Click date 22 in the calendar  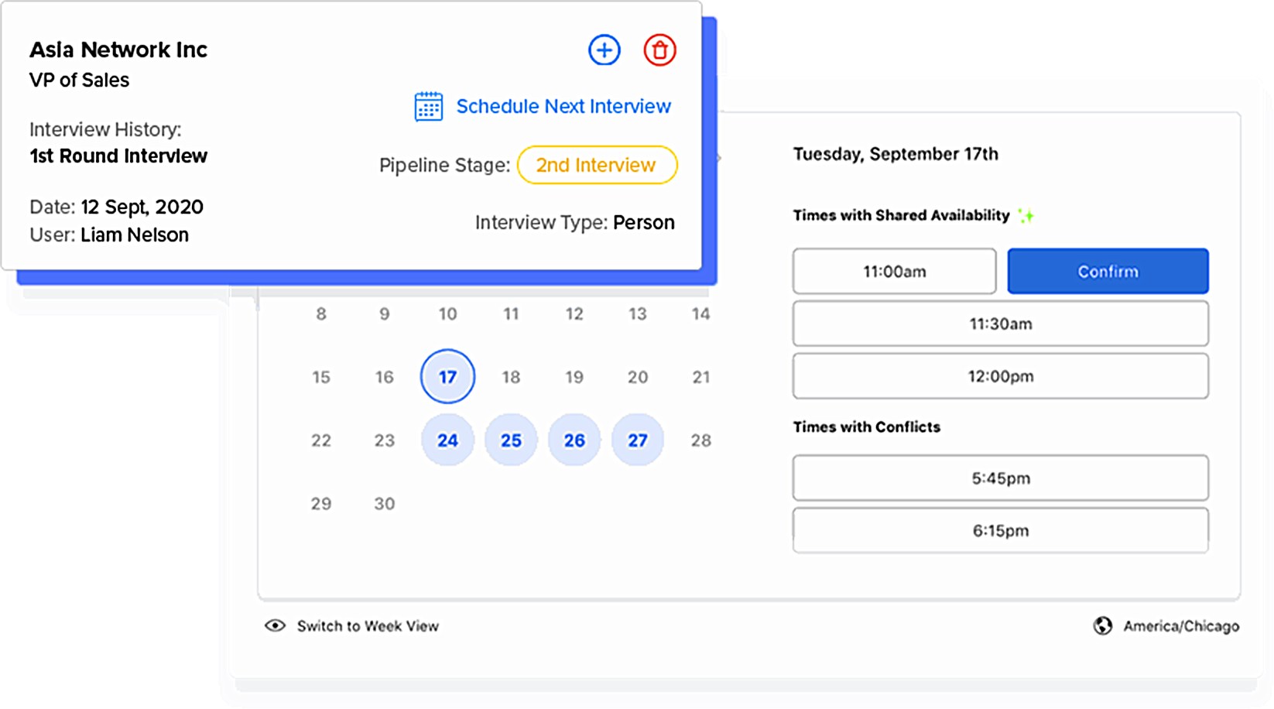coord(321,440)
